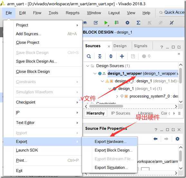
Task: Open the View menu
Action: [x=131, y=13]
